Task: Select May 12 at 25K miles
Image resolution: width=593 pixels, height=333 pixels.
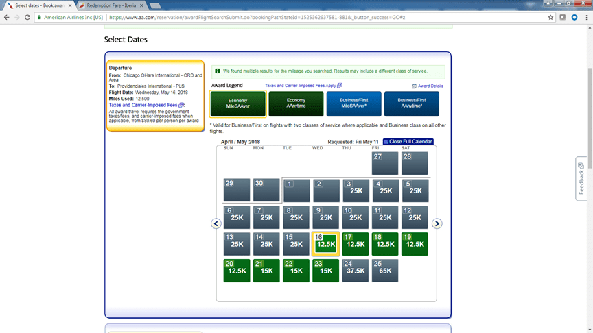Action: point(415,217)
